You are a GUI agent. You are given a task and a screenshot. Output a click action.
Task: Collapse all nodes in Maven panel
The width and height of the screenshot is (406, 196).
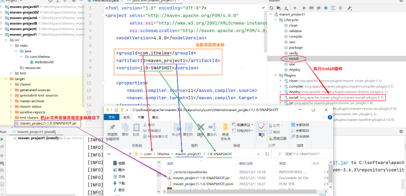[x=340, y=8]
